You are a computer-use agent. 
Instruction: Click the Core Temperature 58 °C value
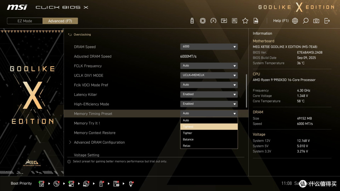[x=301, y=101]
